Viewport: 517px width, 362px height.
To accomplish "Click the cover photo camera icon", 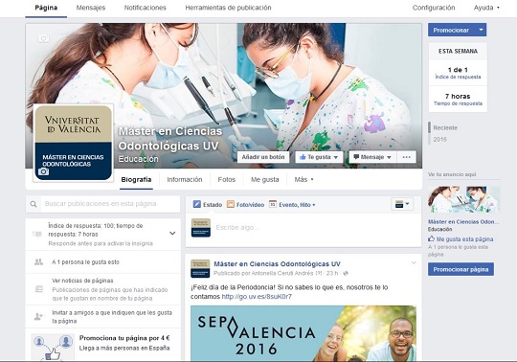I will [x=43, y=38].
